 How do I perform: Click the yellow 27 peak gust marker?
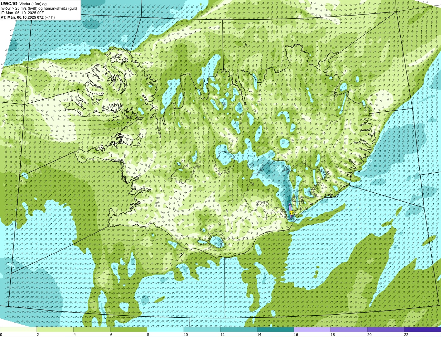coord(291,213)
